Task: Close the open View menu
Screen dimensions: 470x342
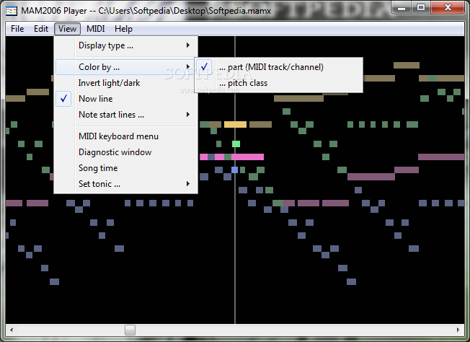Action: [67, 29]
